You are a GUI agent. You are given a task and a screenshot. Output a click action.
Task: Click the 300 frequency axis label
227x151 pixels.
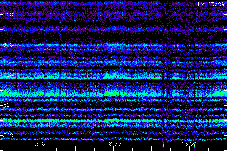[x=8, y=135]
